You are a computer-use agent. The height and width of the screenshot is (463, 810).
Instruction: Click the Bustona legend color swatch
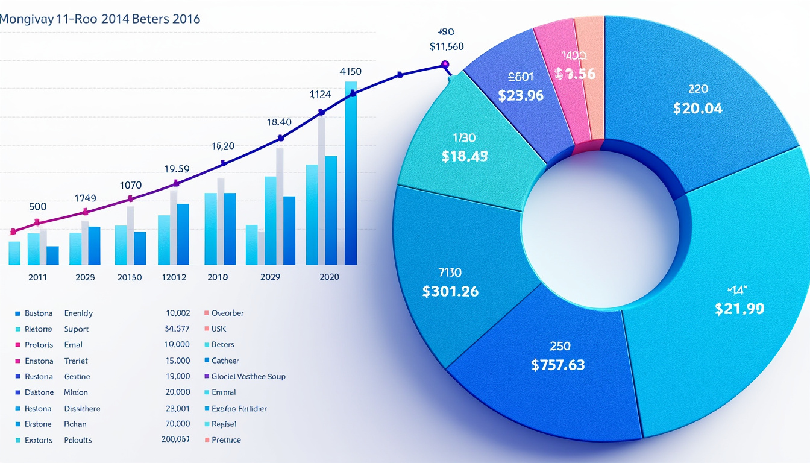point(18,313)
